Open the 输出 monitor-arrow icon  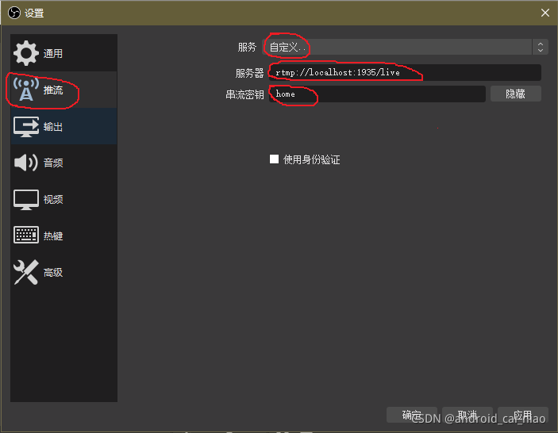26,127
